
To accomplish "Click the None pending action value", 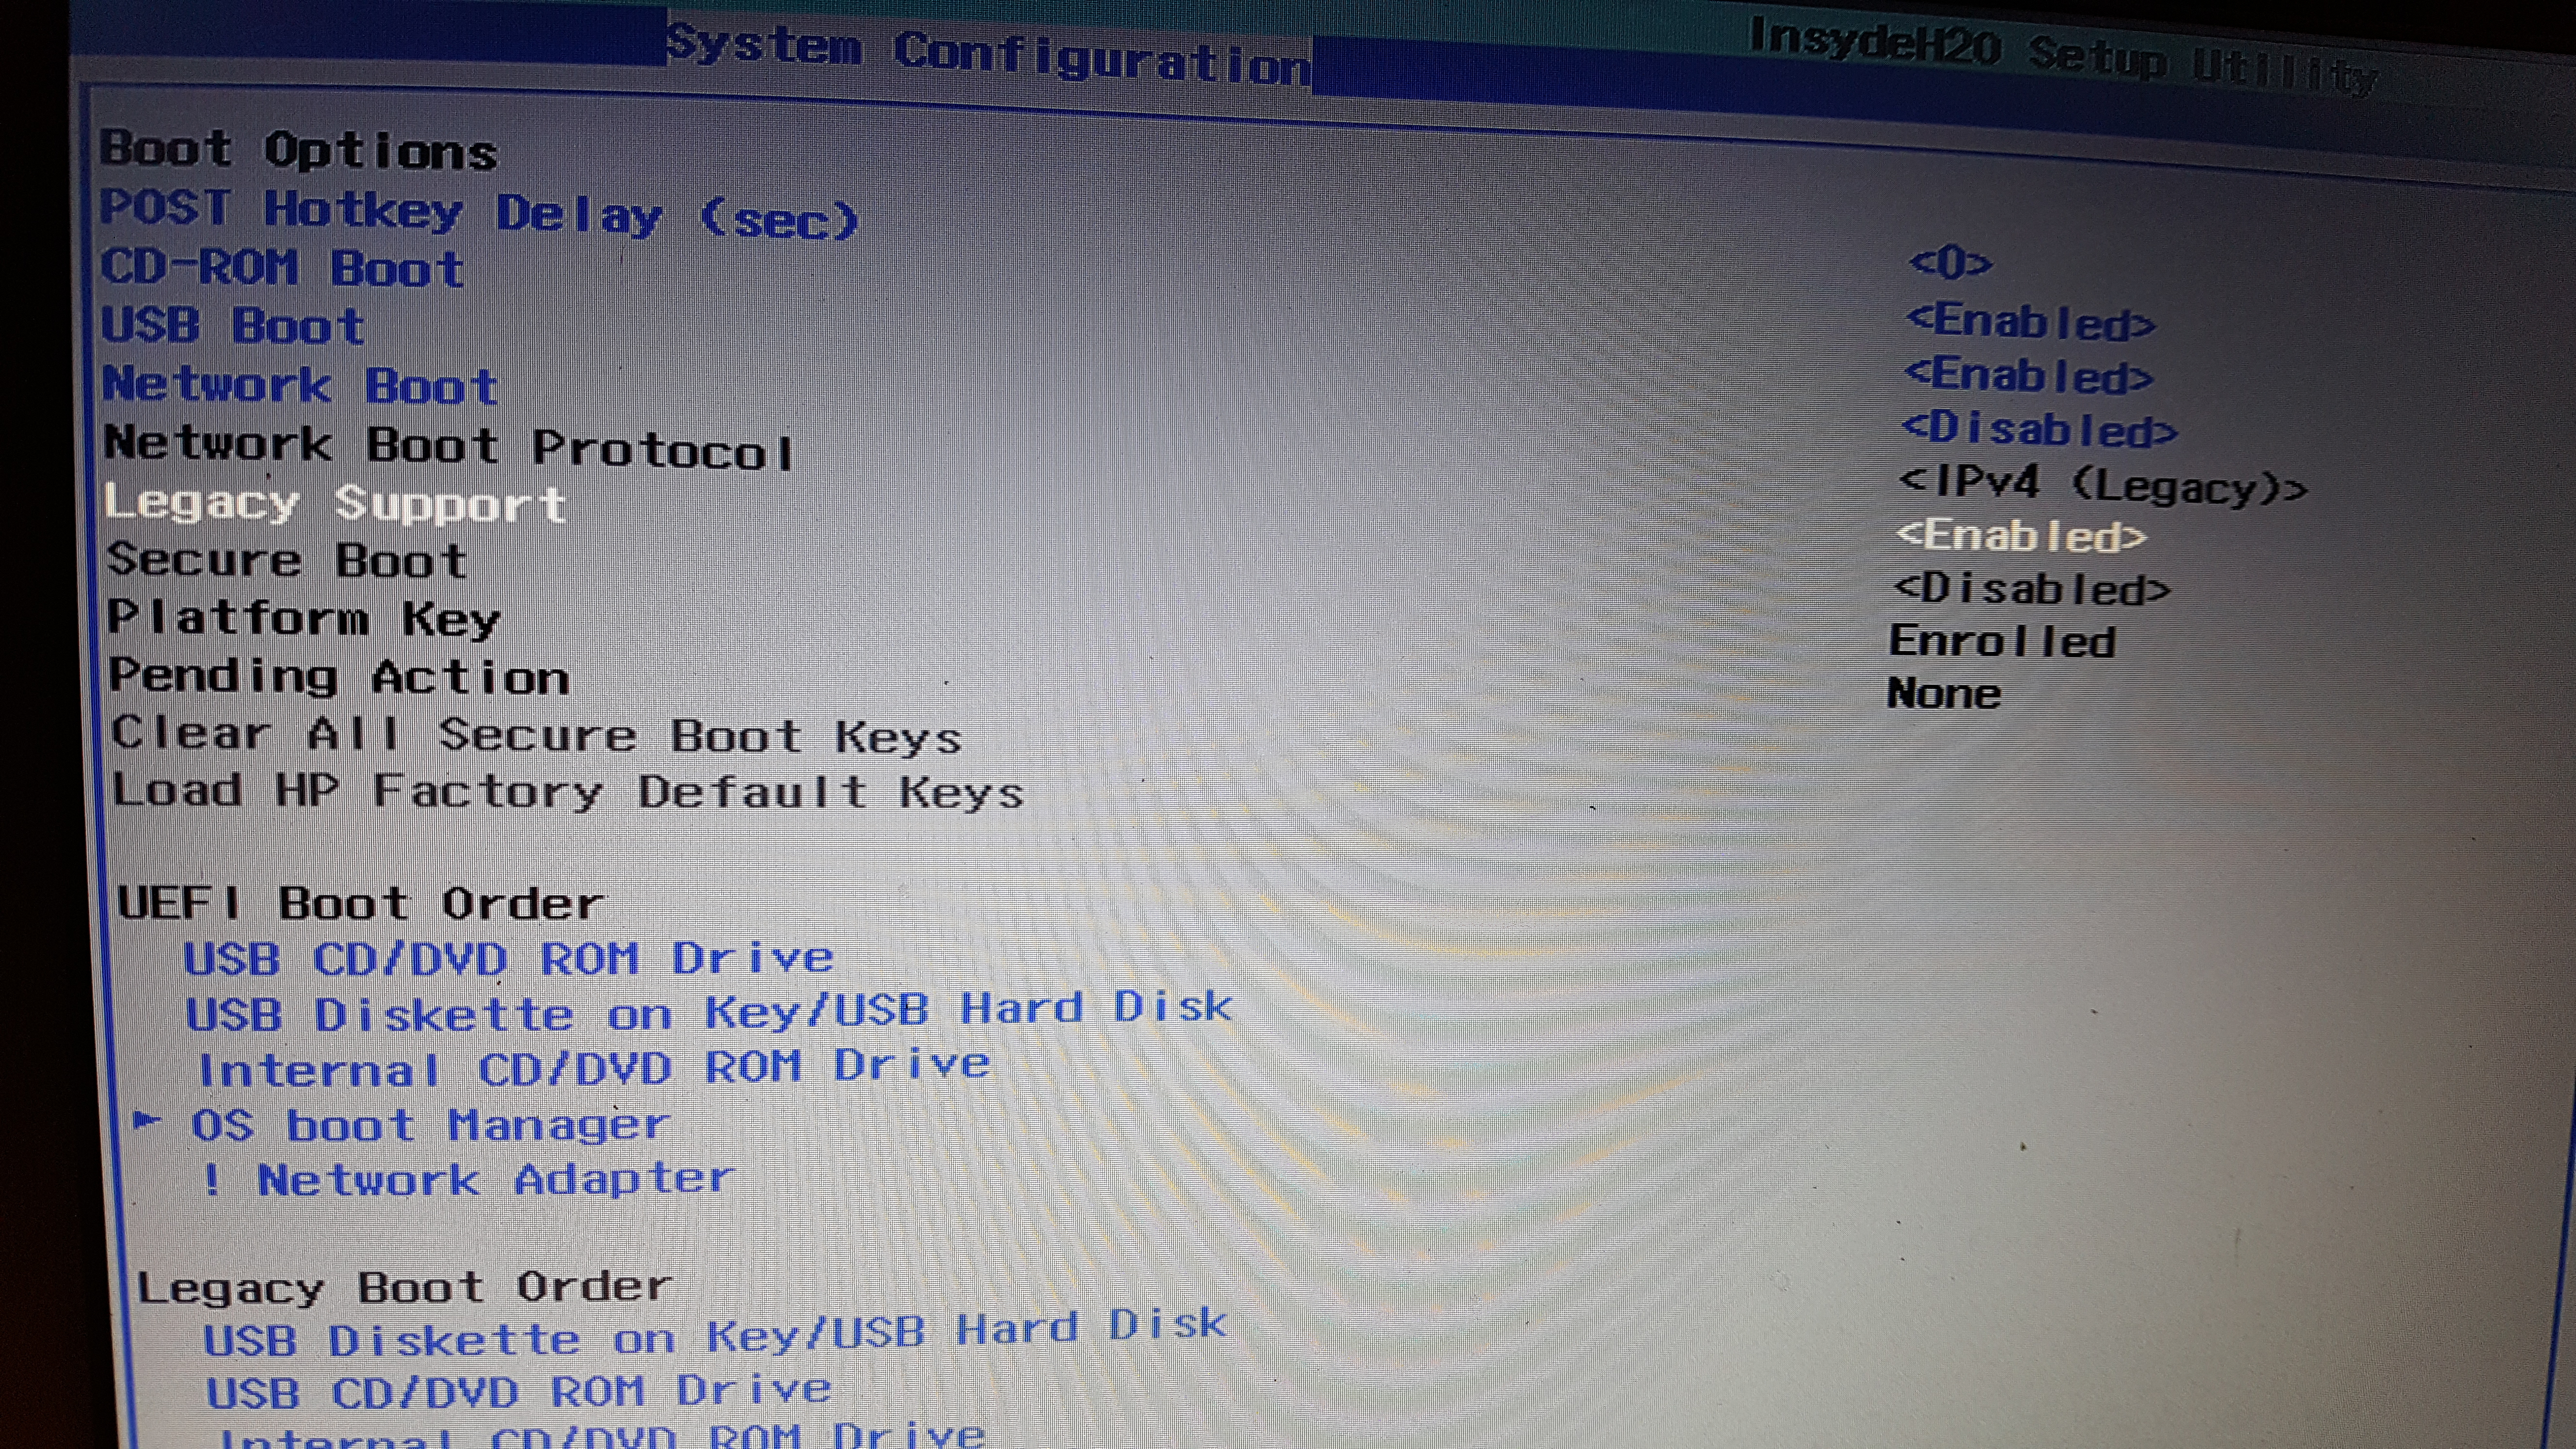I will 1944,693.
